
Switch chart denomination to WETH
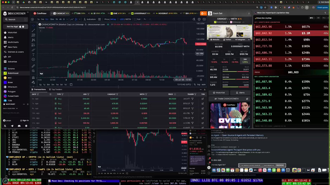pyautogui.click(x=128, y=19)
